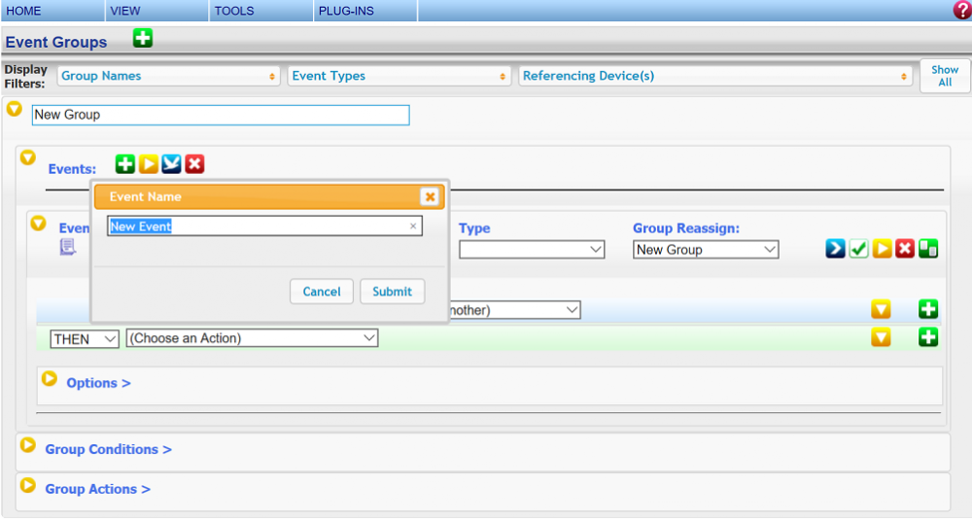The image size is (972, 519).
Task: Click the New Group name text field
Action: click(221, 115)
